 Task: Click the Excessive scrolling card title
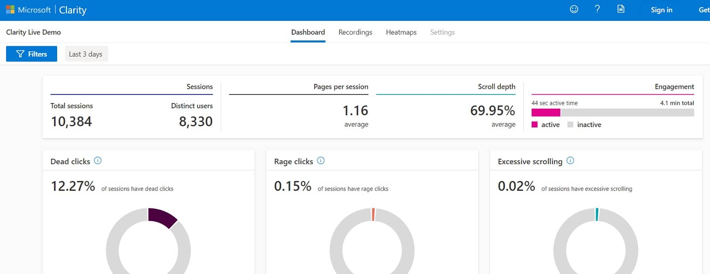click(x=530, y=161)
